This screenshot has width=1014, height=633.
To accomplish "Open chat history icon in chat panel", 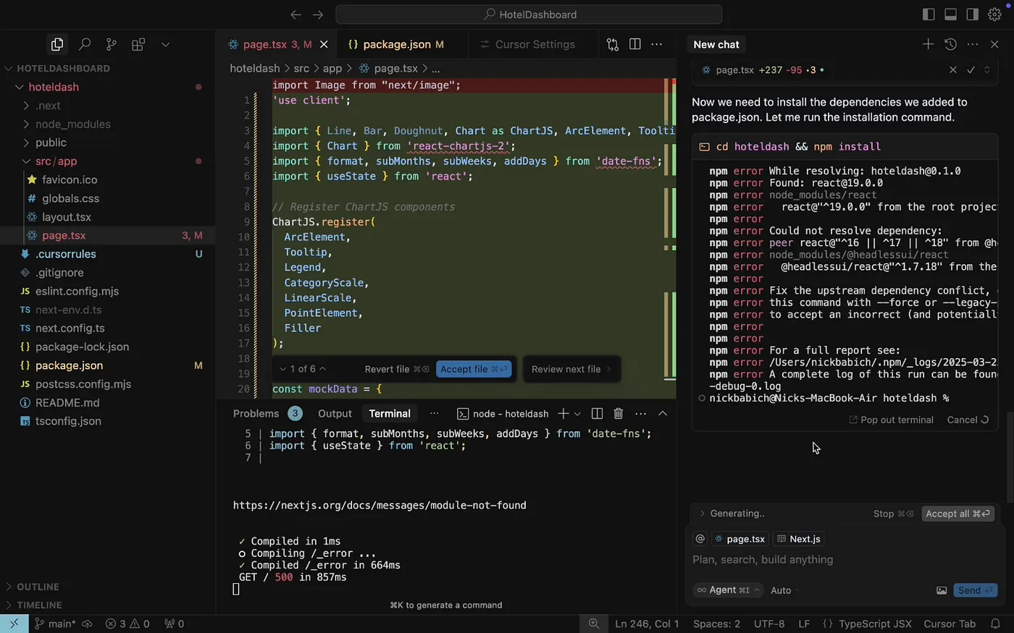I will point(950,44).
